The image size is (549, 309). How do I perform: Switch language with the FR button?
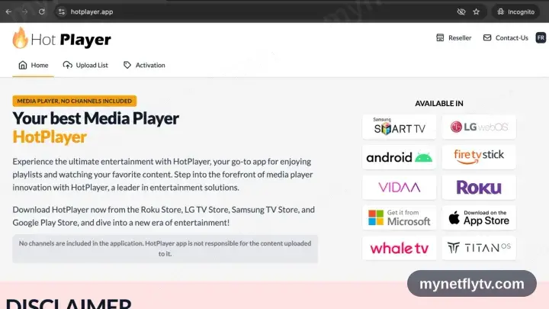pyautogui.click(x=541, y=38)
